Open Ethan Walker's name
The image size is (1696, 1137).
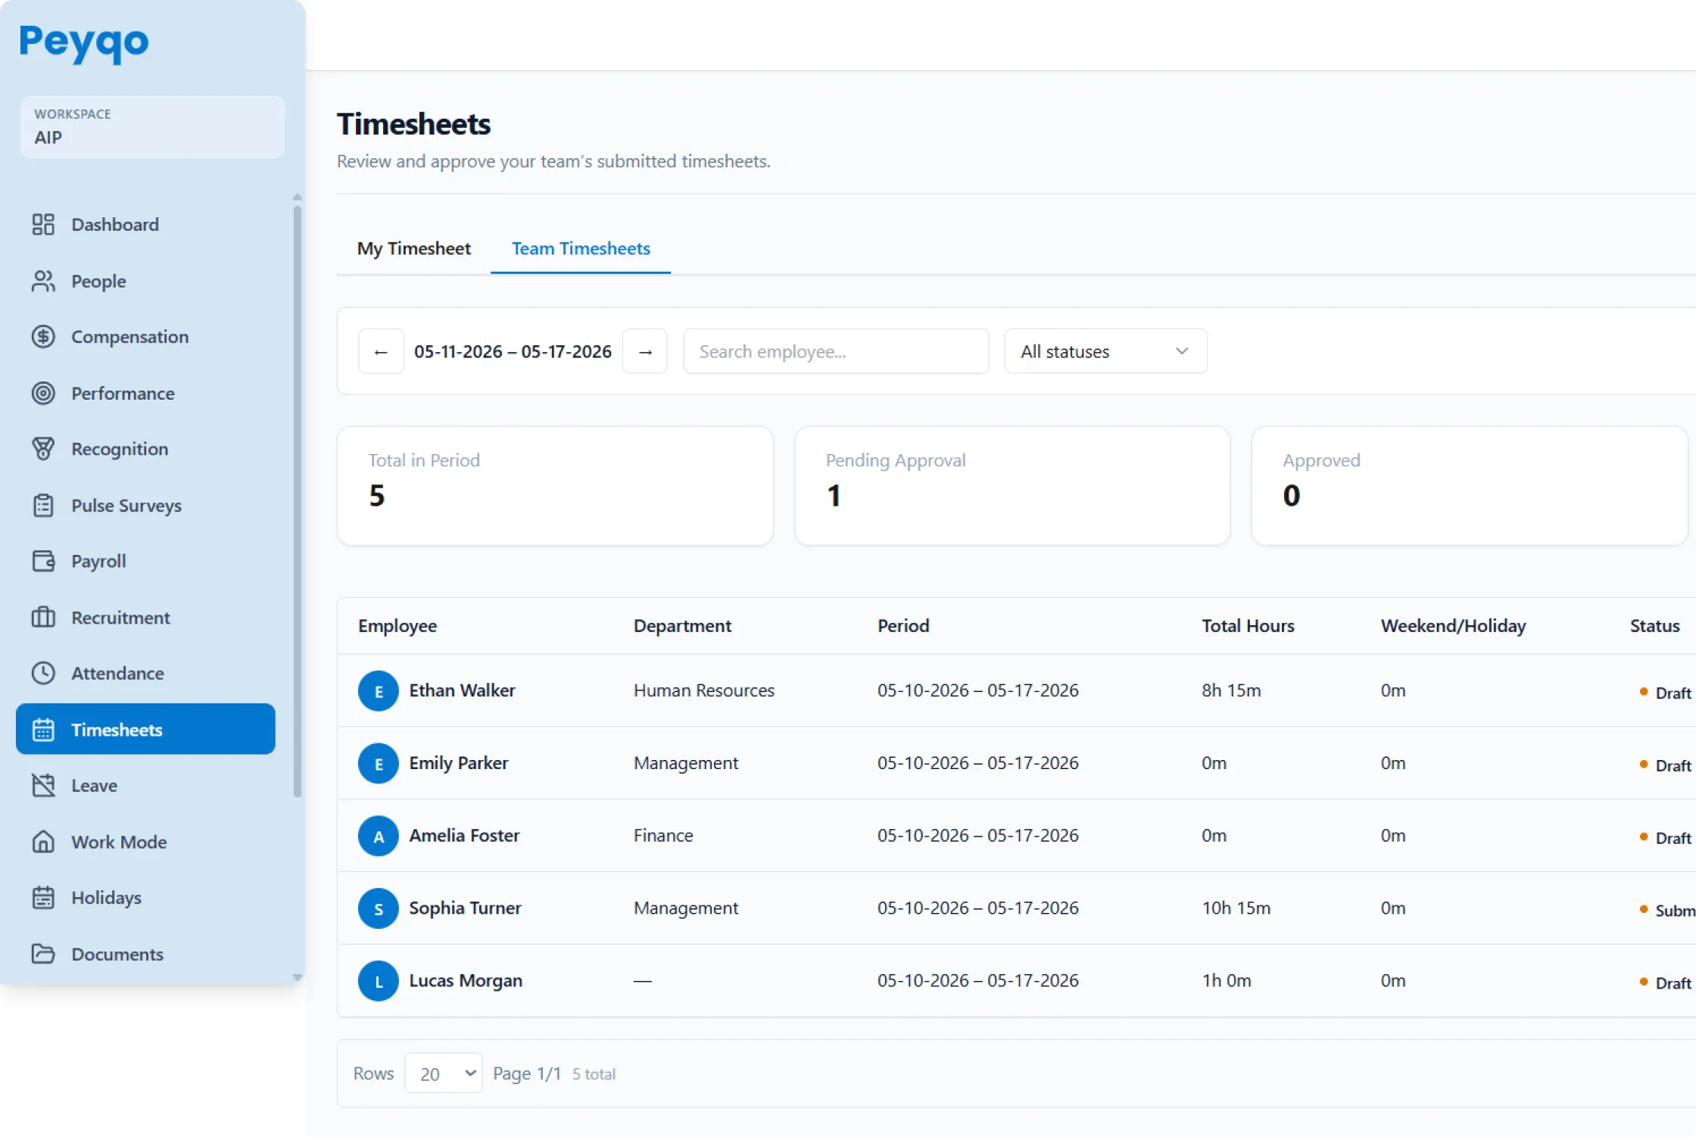coord(462,690)
